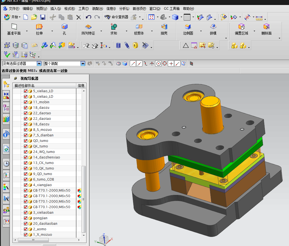Expand the Offset Region dropdown arrow
The width and height of the screenshot is (289, 246).
click(254, 31)
